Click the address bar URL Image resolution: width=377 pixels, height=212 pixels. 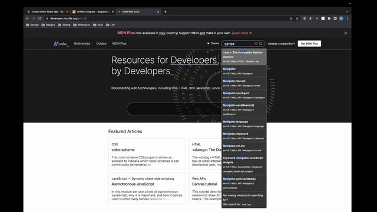[x=68, y=18]
